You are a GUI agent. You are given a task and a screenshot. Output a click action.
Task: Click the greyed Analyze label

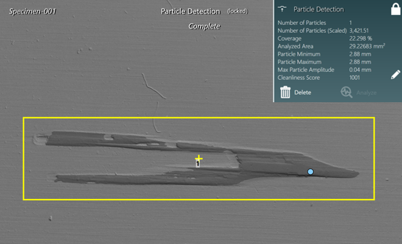coord(366,92)
